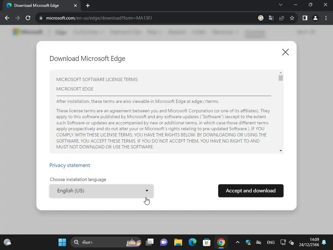Viewport: 333px width, 250px height.
Task: Open the notifications bell icon
Action: [x=324, y=242]
